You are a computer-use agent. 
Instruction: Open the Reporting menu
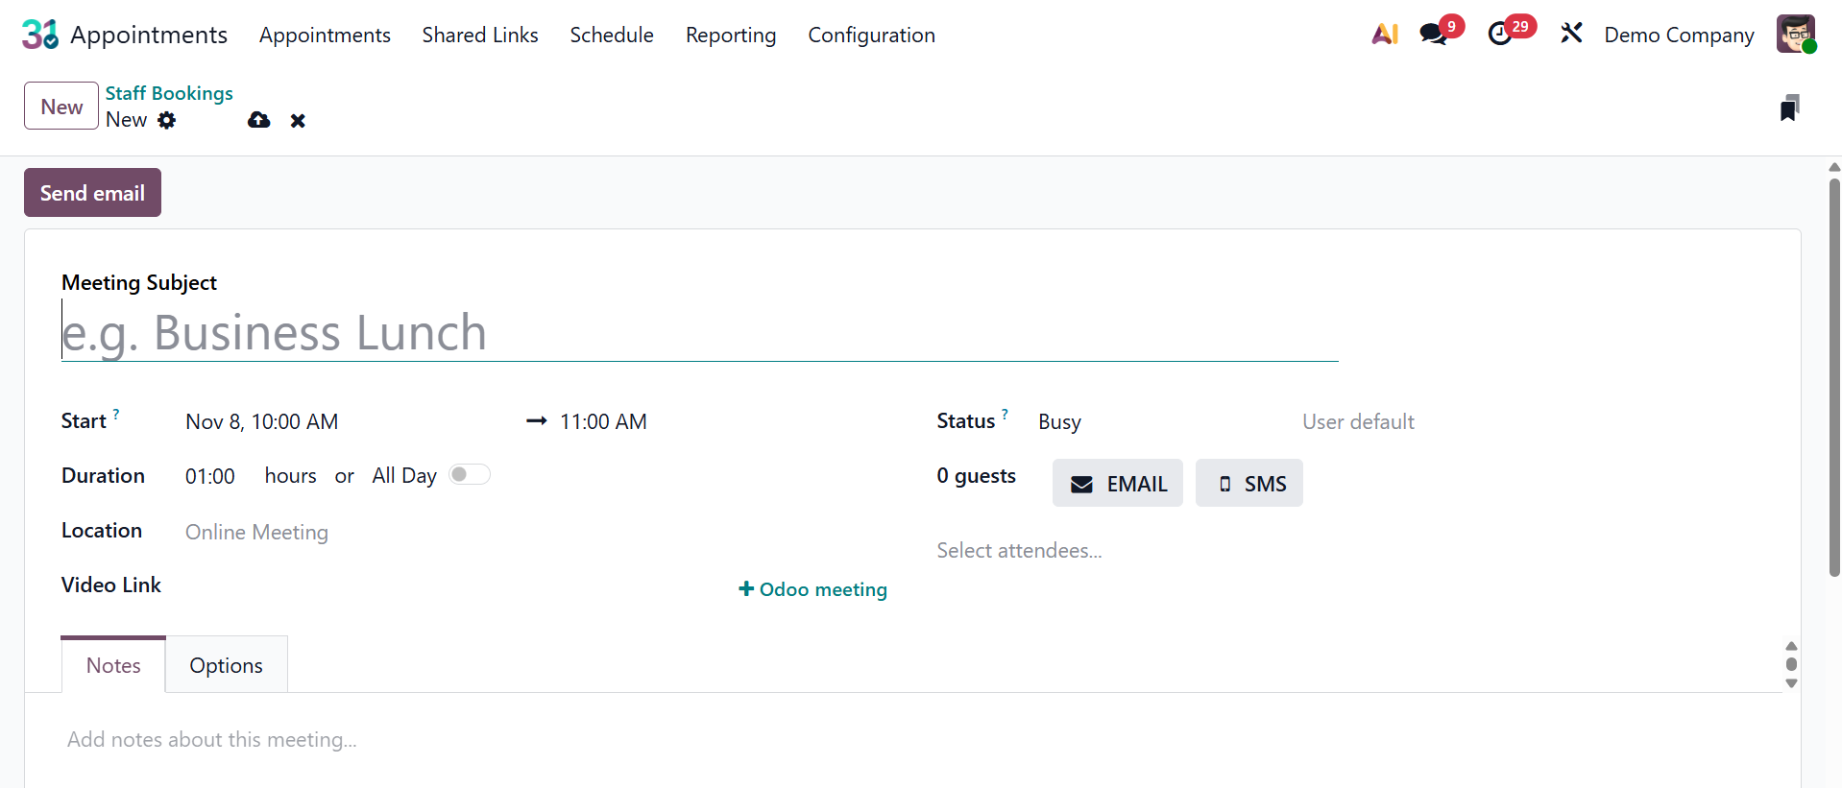730,36
